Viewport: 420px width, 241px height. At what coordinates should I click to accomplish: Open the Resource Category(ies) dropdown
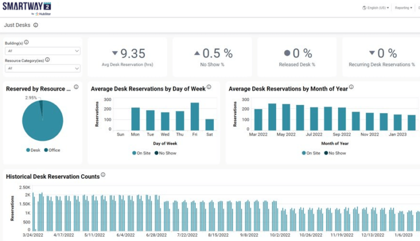tap(43, 68)
